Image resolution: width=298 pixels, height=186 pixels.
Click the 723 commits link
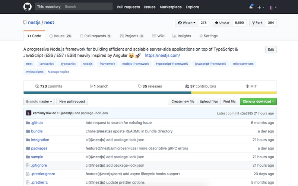point(49,86)
